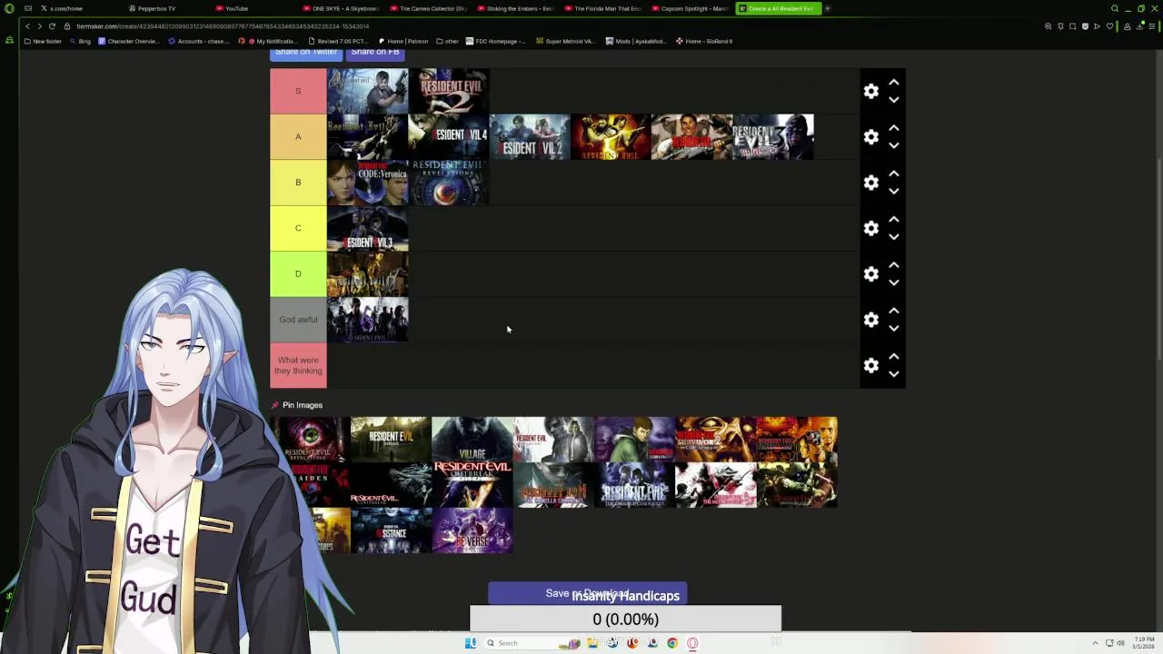Click the red S tier label
The width and height of the screenshot is (1163, 654).
pyautogui.click(x=298, y=91)
